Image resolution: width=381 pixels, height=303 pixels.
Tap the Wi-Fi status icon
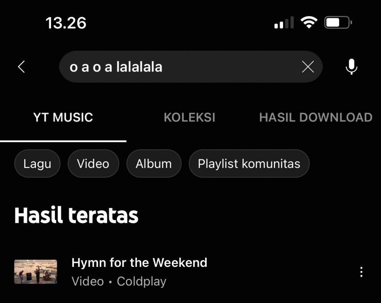(x=309, y=22)
